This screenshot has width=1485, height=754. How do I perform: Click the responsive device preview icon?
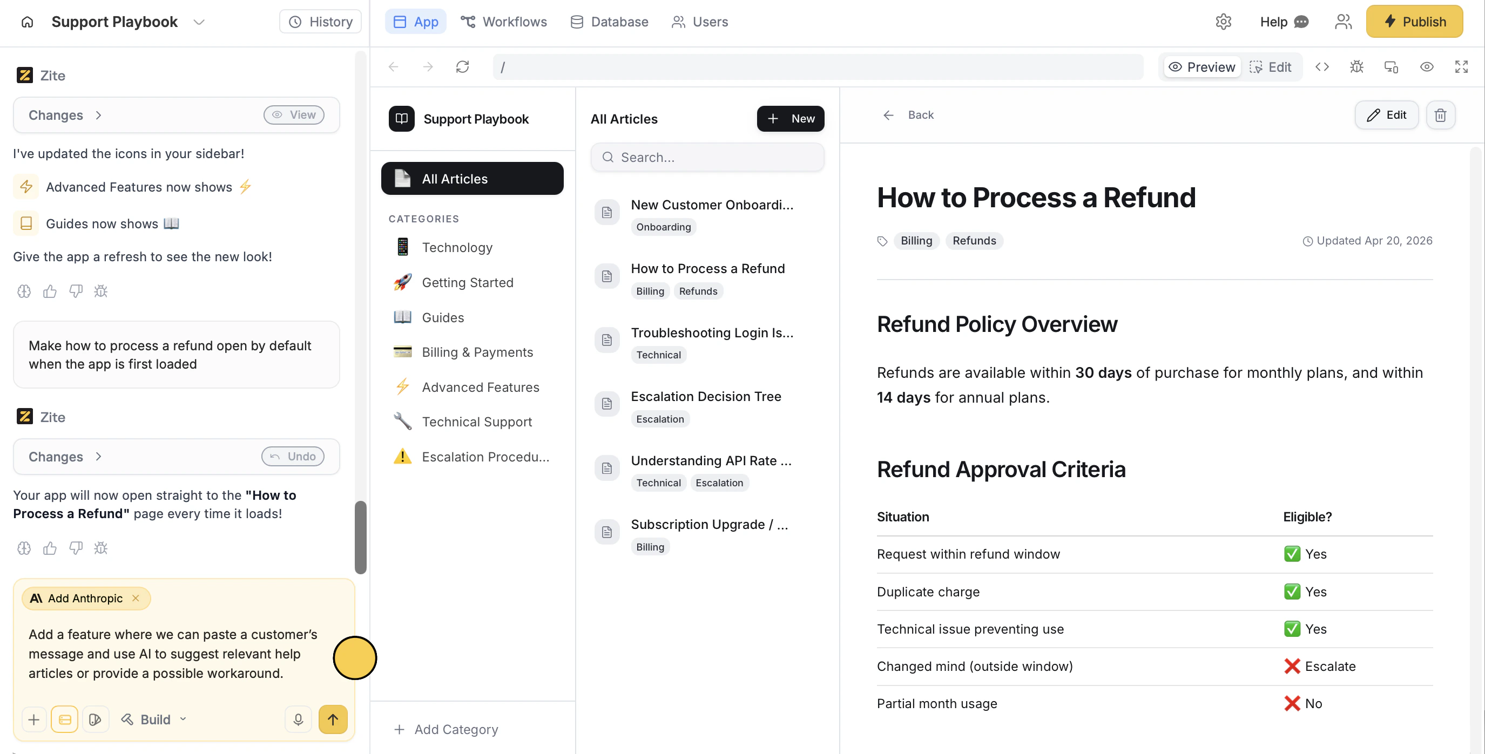point(1391,67)
